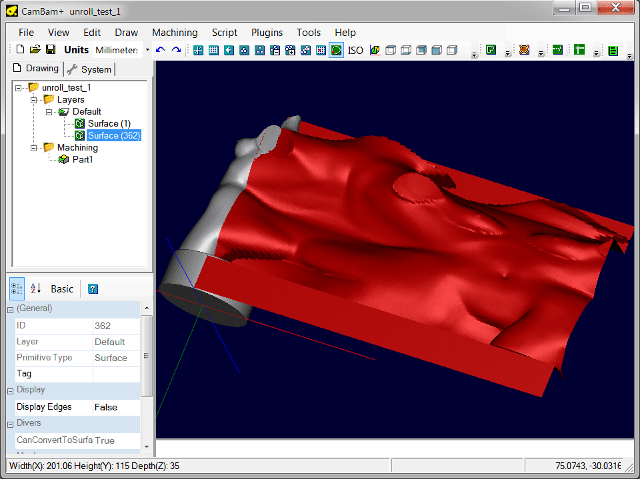Collapse the Layers tree node

pos(33,100)
